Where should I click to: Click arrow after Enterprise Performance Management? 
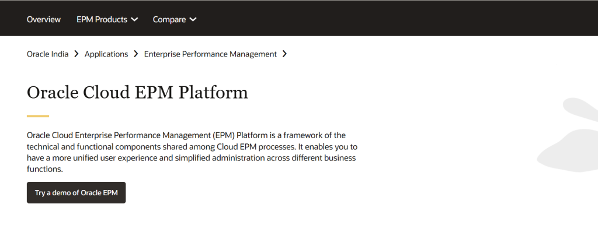pos(284,54)
